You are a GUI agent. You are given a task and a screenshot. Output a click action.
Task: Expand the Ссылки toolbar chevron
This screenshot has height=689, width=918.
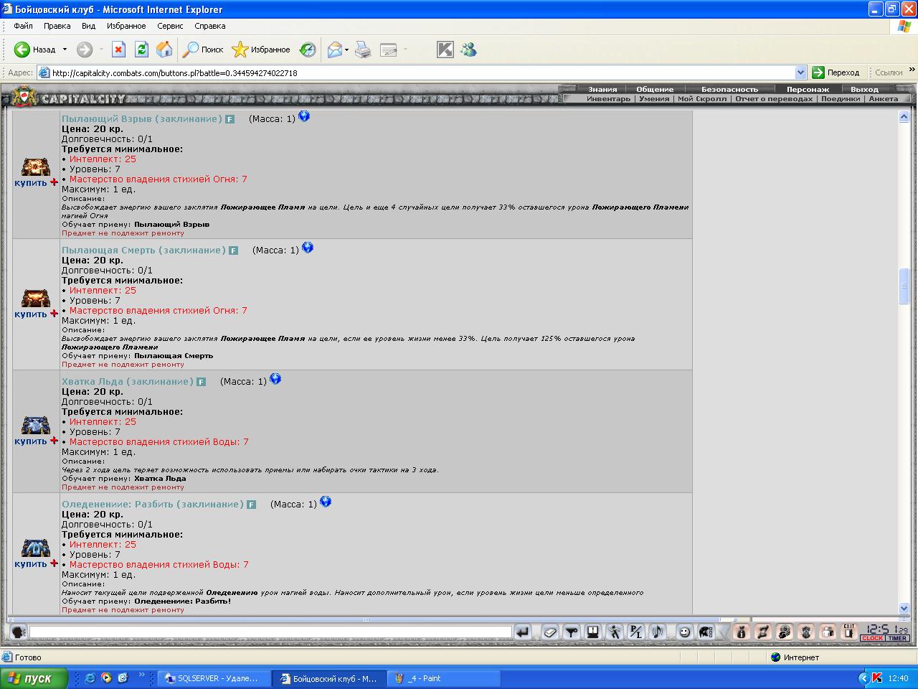[912, 70]
